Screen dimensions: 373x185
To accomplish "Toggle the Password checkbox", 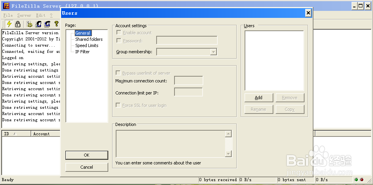I will point(118,40).
